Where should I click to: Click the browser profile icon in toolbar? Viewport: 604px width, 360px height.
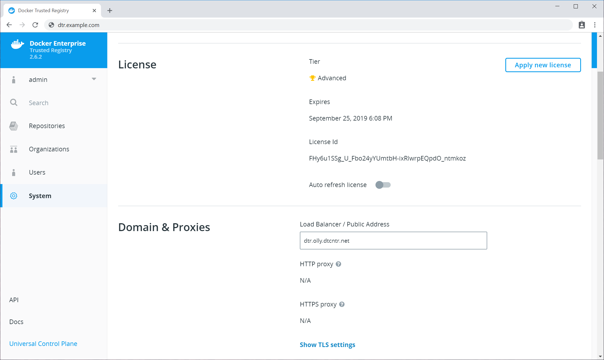point(582,25)
